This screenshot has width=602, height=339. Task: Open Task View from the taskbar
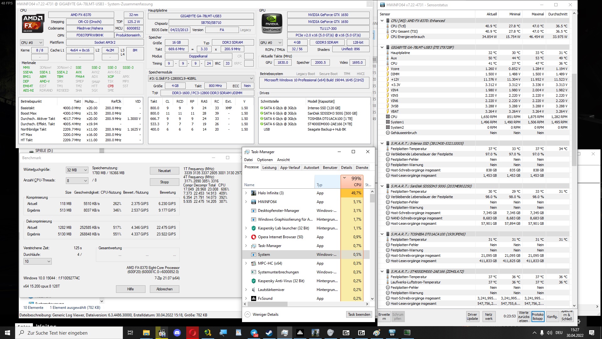click(130, 333)
